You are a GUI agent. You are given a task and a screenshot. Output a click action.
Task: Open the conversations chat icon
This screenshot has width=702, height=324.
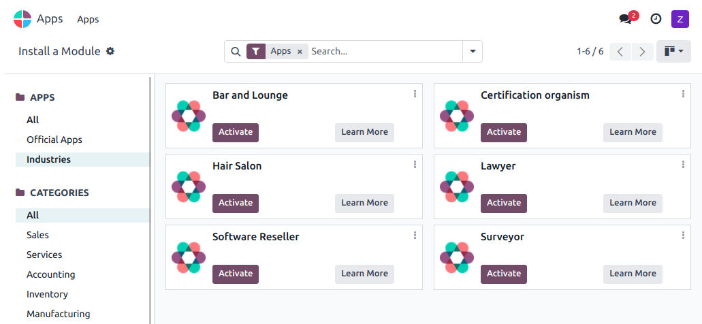(x=625, y=19)
